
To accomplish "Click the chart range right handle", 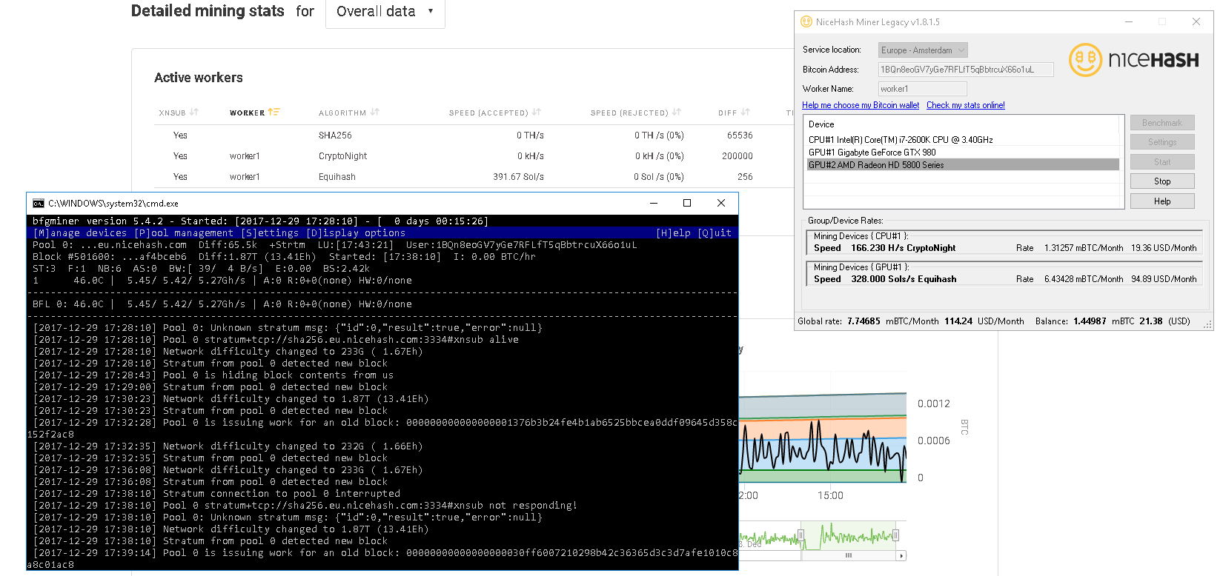I will coord(896,535).
